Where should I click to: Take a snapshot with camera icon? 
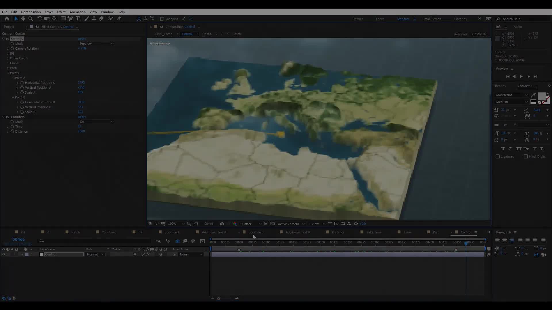click(x=222, y=224)
